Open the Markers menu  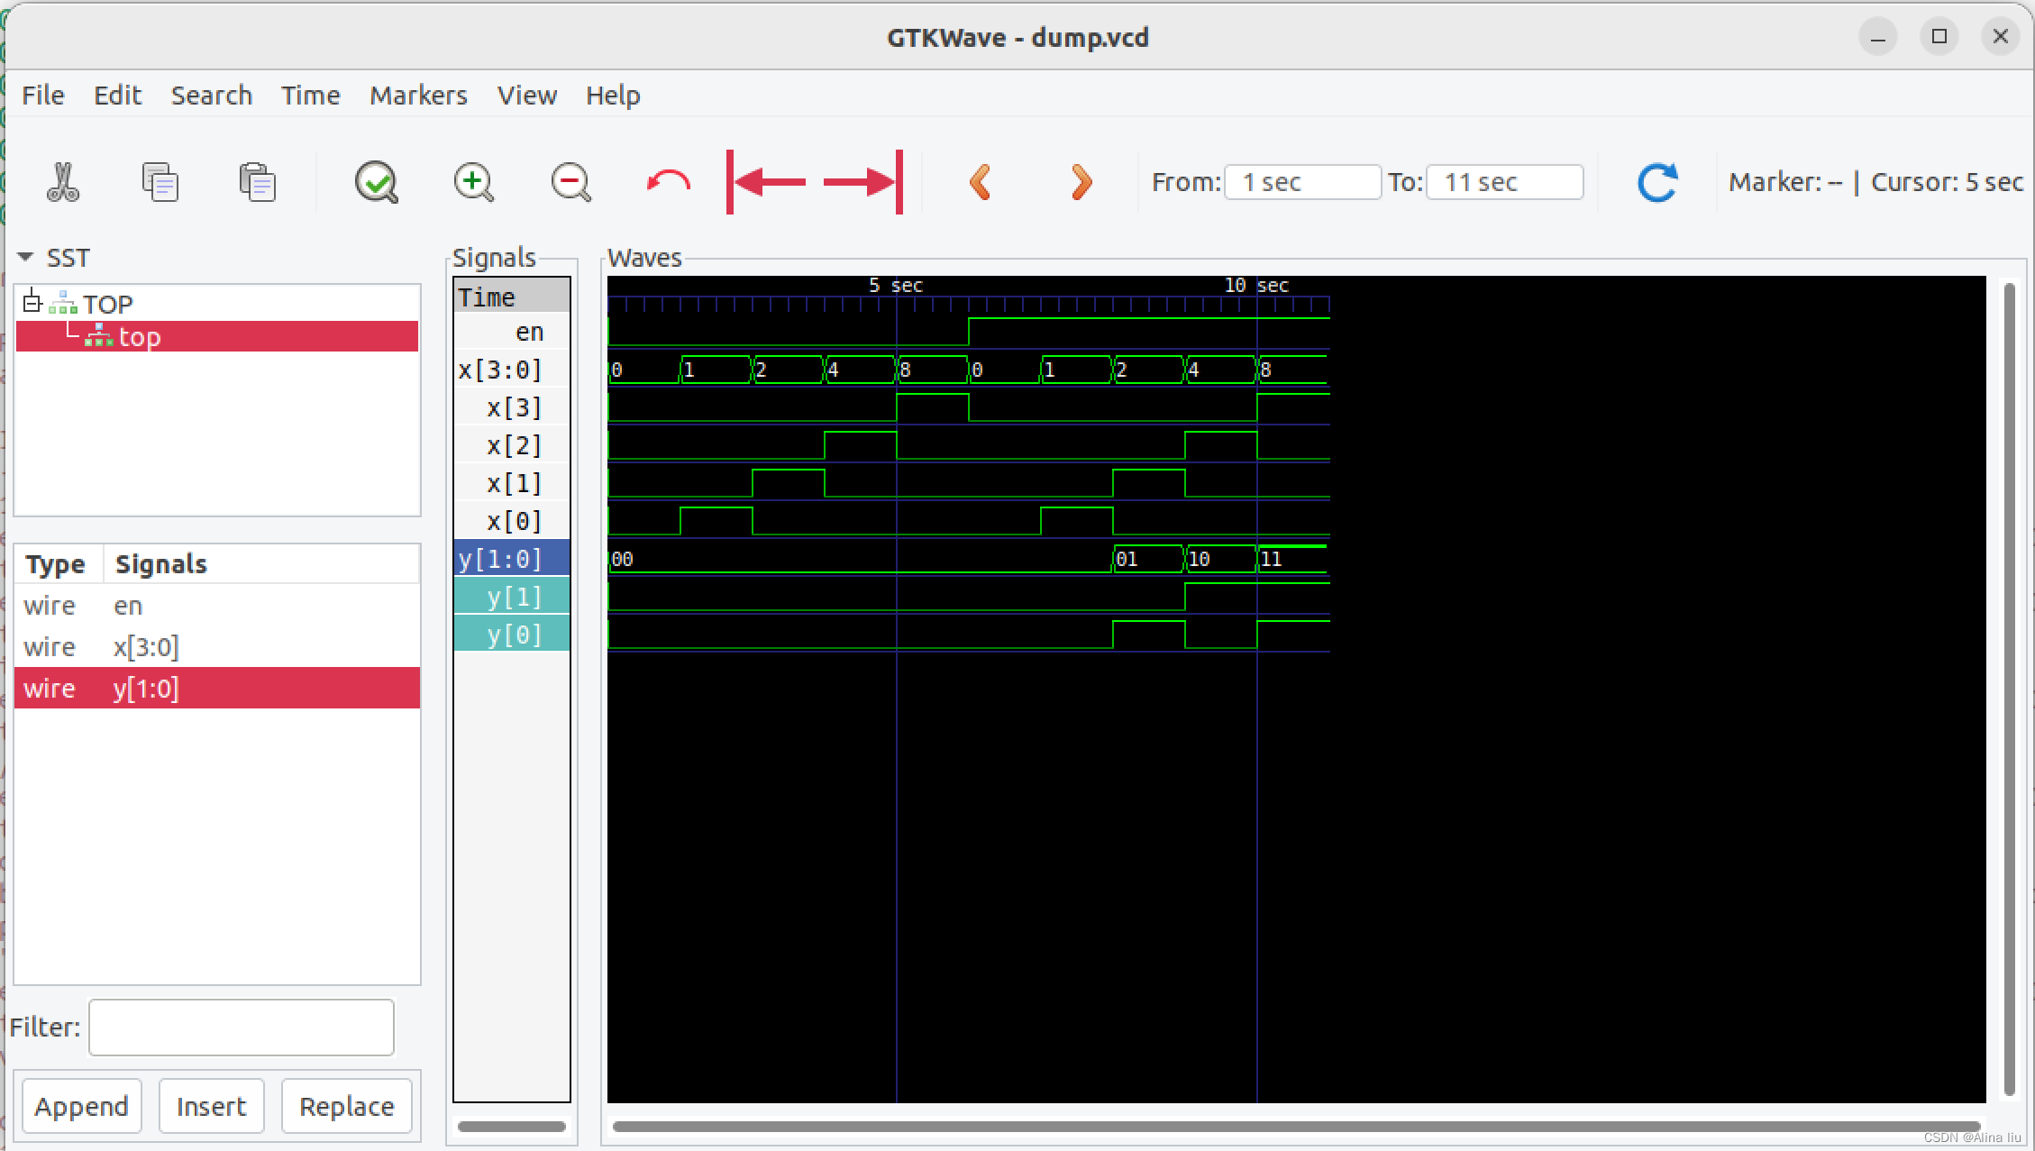tap(418, 96)
